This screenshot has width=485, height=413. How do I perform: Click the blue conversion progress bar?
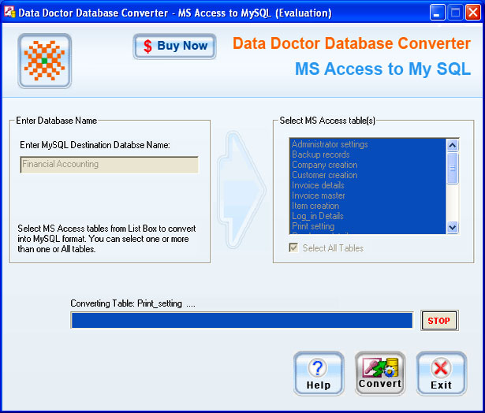click(242, 320)
